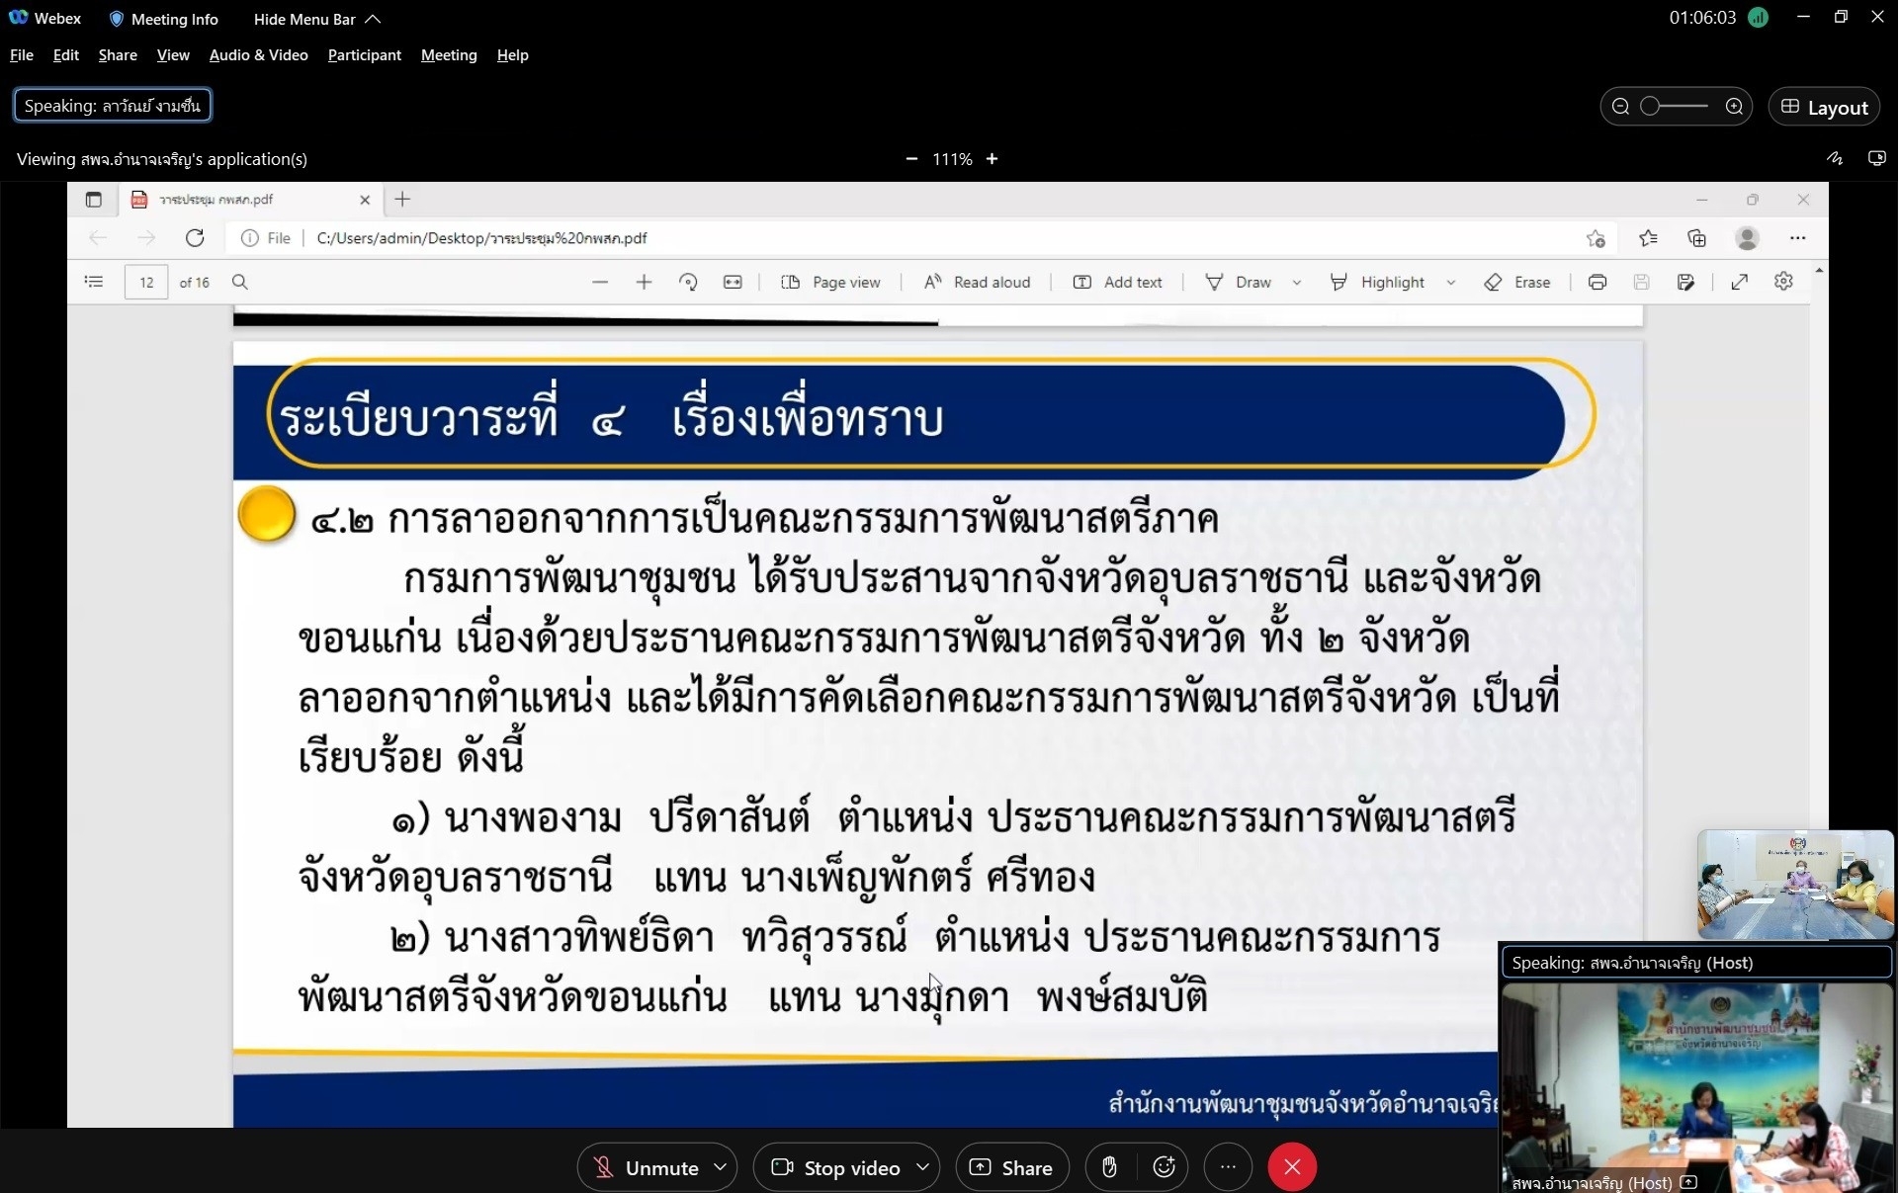Unmute the microphone
This screenshot has height=1193, width=1900.
tap(647, 1167)
